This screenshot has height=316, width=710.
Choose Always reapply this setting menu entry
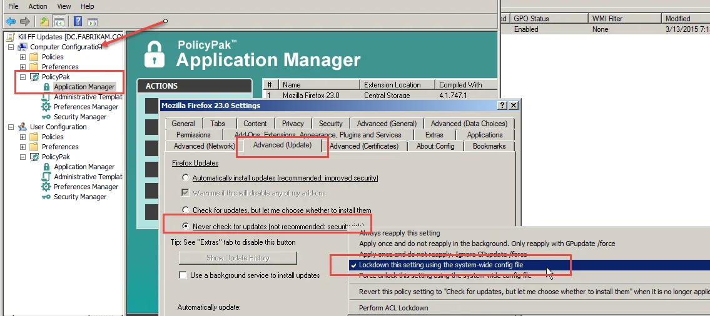[399, 232]
